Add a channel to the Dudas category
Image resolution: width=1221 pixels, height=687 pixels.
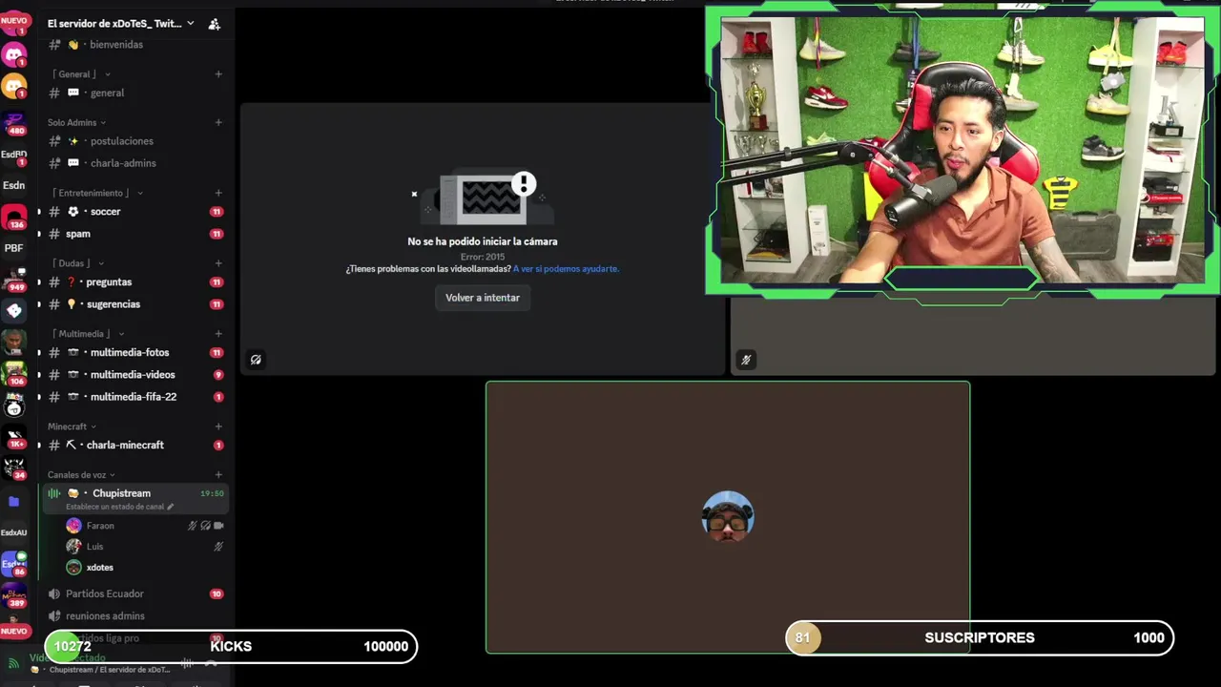point(218,263)
